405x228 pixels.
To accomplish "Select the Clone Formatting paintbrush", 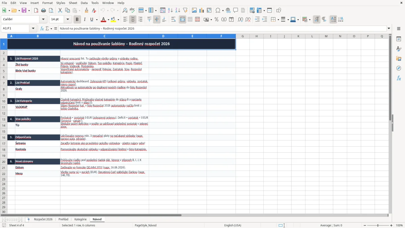I will click(87, 10).
